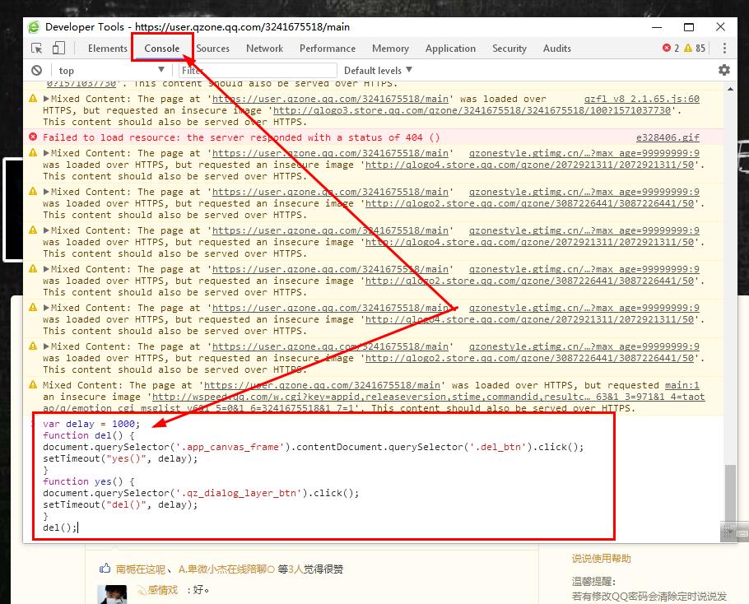The height and width of the screenshot is (604, 749).
Task: Open the qzfl_v8_2.1.65.js:60 source link
Action: coord(641,99)
